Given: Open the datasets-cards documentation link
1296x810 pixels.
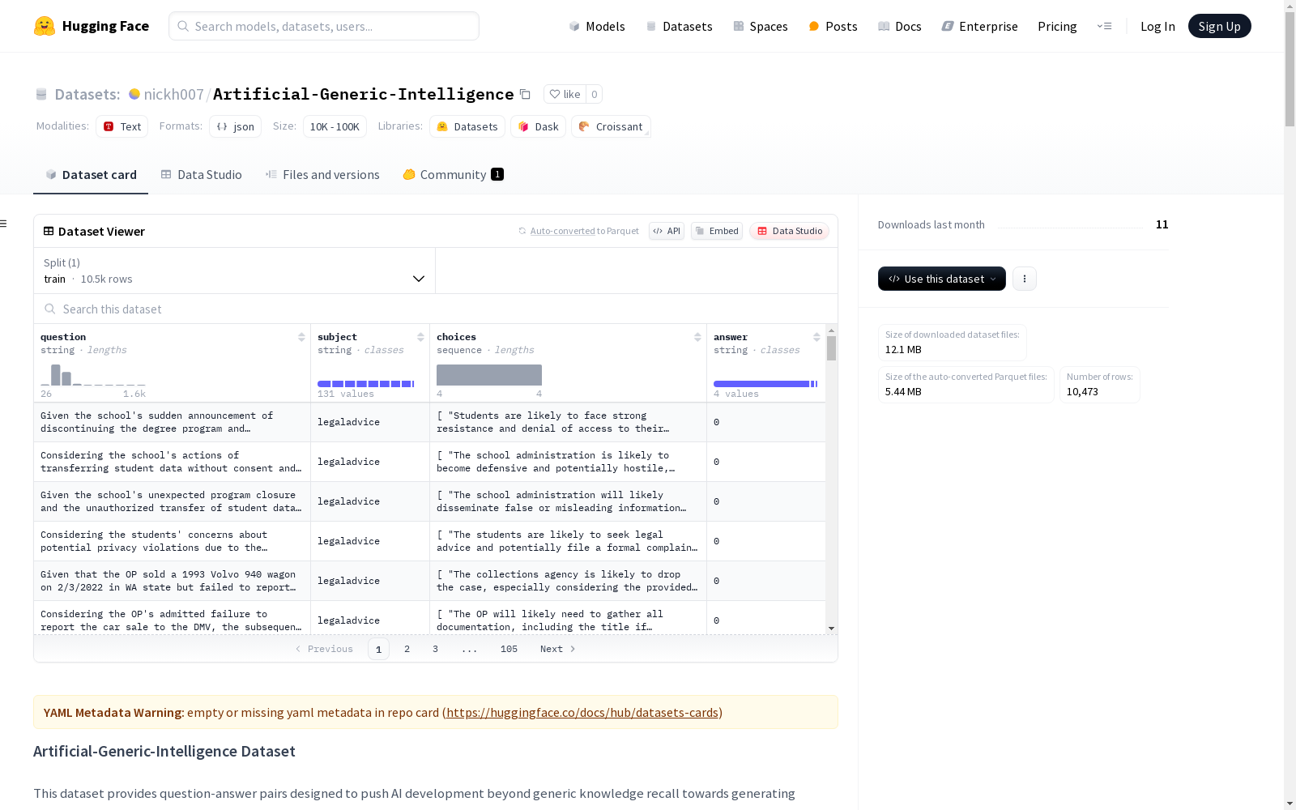Looking at the screenshot, I should coord(582,713).
